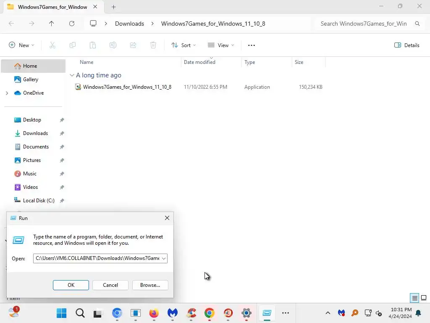Click Cancel in the Run dialog
Screen dimensions: 430x323
110,285
